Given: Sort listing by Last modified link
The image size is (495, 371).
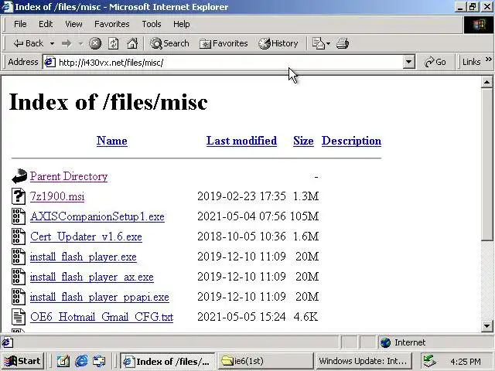Looking at the screenshot, I should (x=241, y=141).
